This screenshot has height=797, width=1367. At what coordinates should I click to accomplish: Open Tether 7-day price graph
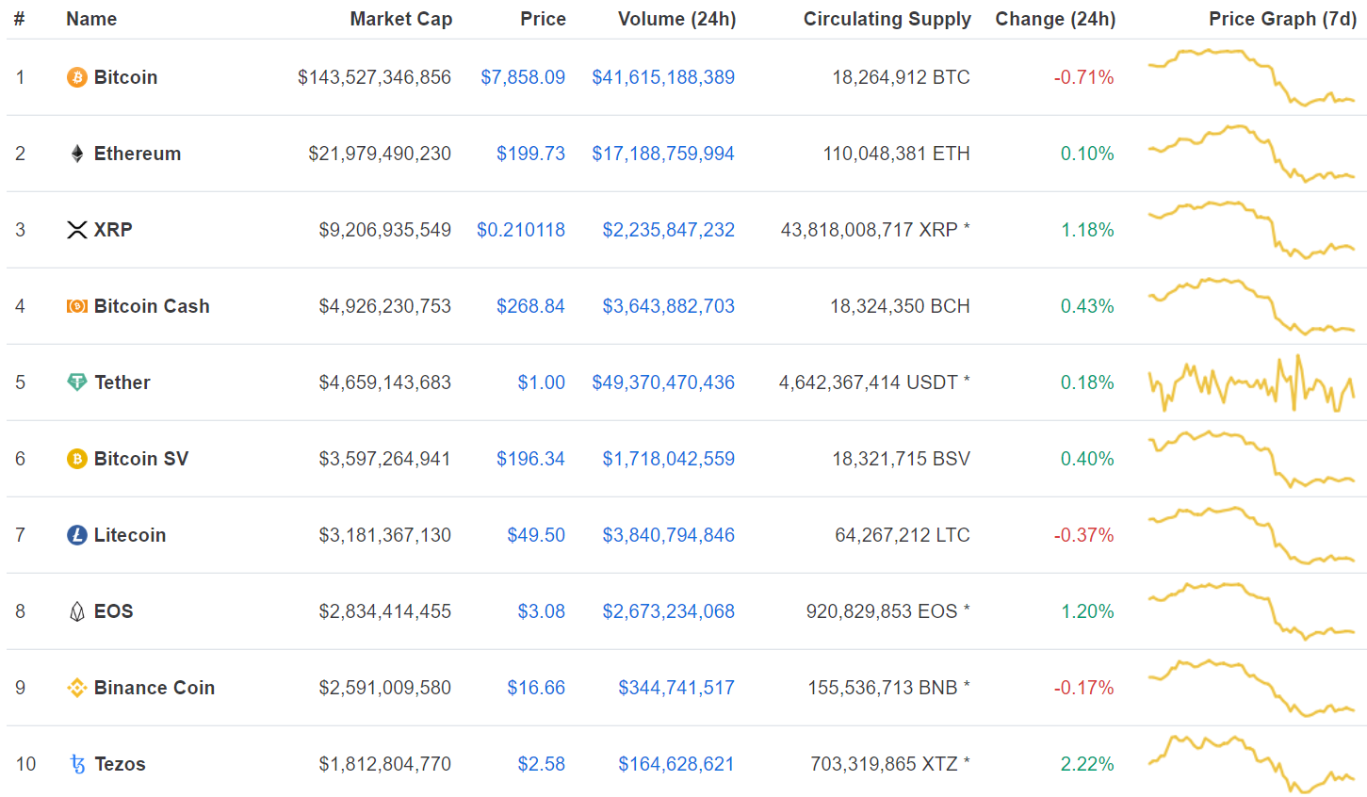[x=1251, y=382]
